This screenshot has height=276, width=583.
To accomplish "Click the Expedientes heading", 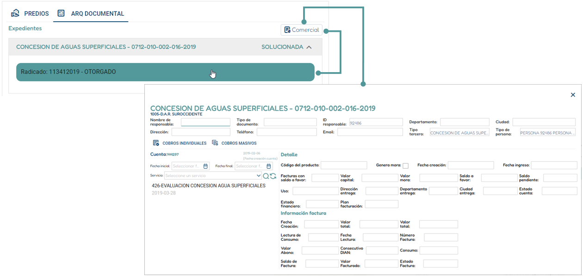I will coord(25,28).
